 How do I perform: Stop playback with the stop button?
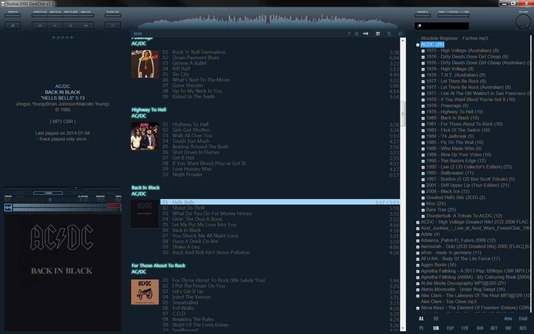(13, 25)
